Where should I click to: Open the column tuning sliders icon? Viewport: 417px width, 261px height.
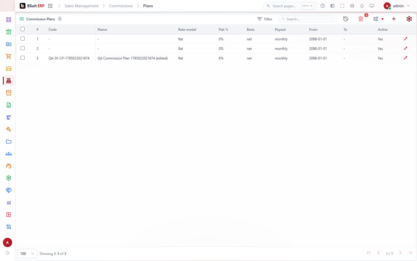coord(376,19)
